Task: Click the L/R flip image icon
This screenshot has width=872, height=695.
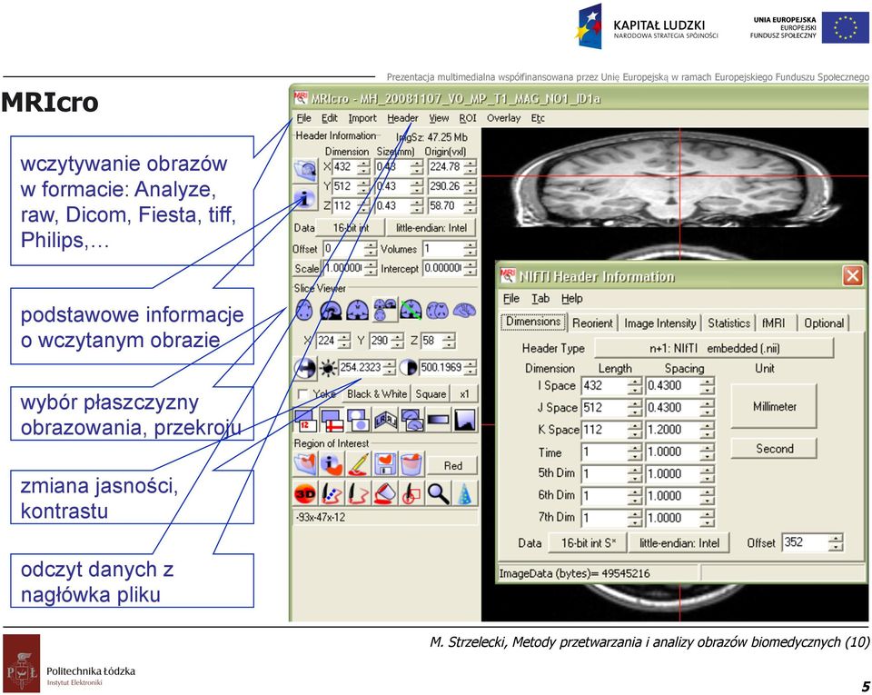Action: tap(385, 421)
